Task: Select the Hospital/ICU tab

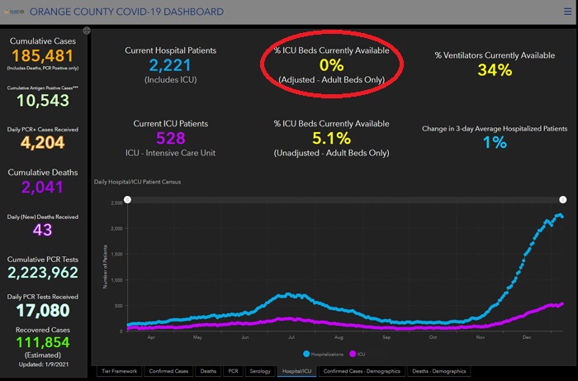Action: pyautogui.click(x=296, y=371)
